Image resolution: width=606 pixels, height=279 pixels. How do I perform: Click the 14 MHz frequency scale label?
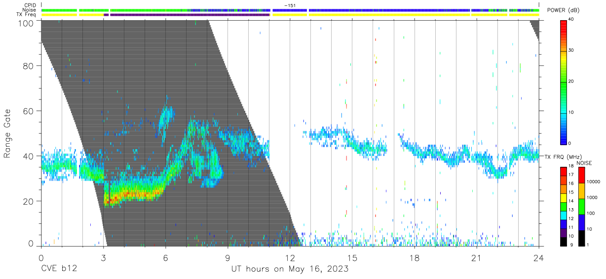pos(571,201)
